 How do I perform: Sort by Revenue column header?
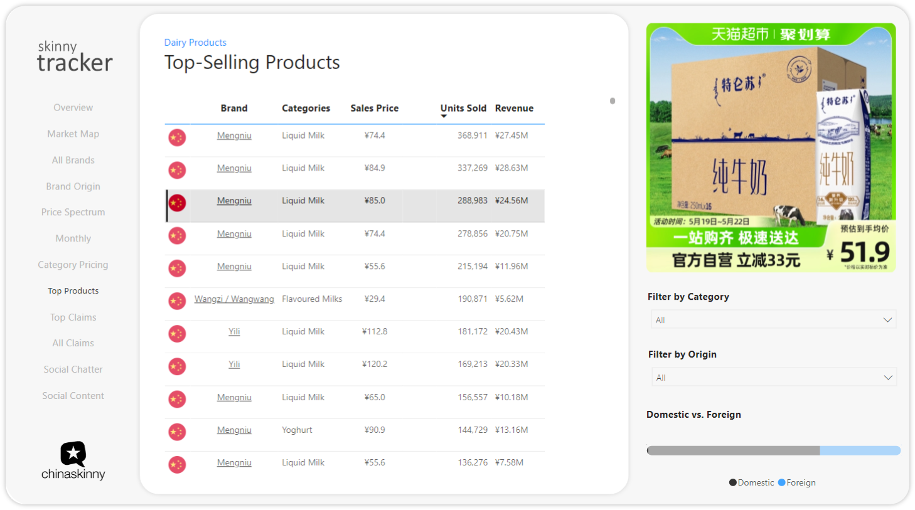pyautogui.click(x=514, y=108)
